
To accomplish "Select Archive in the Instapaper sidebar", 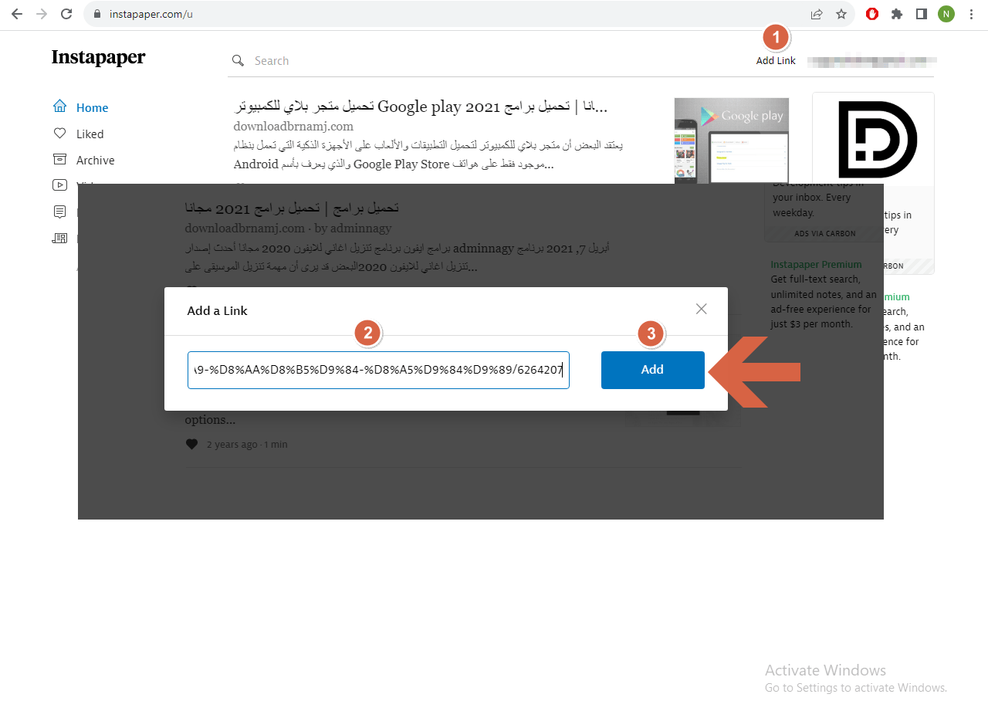I will coord(93,160).
